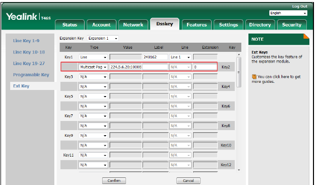Open the Settings tab
Viewport: 315px width, 185px height.
click(229, 25)
